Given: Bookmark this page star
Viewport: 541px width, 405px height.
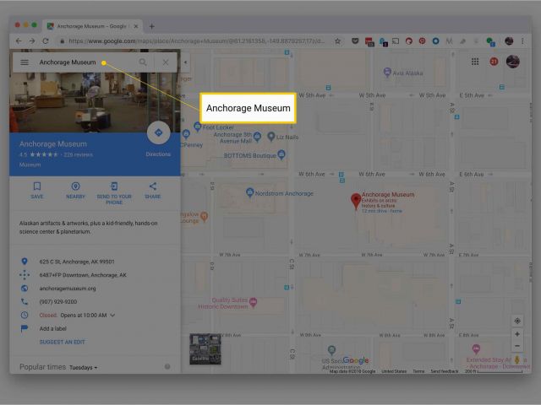Looking at the screenshot, I should point(338,41).
